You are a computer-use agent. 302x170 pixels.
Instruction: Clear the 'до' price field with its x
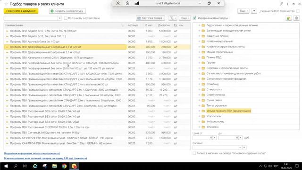(x=240, y=137)
